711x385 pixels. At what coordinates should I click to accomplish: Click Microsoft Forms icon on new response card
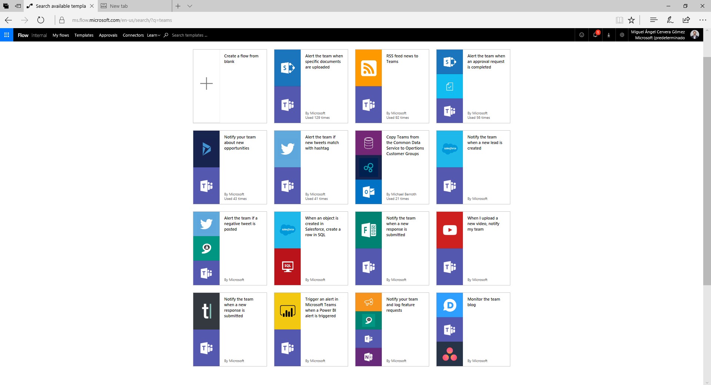[368, 230]
